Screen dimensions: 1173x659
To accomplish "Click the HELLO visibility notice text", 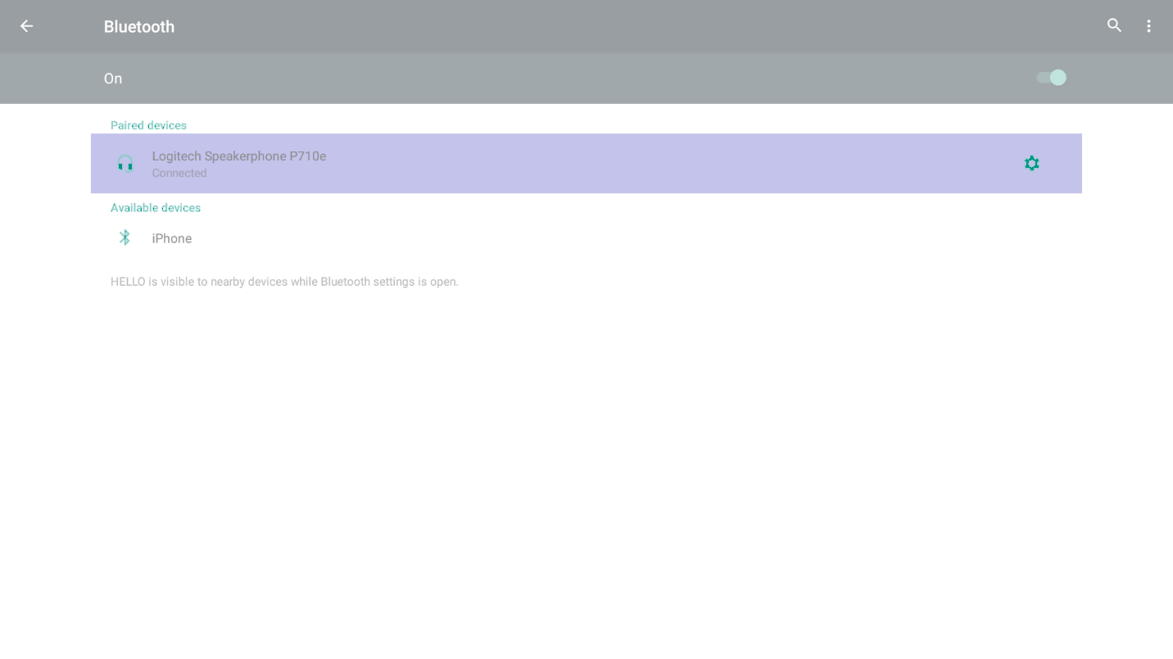I will click(284, 282).
